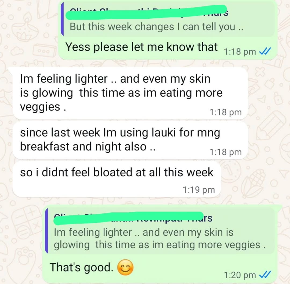Tap the redacted sender name in bottom quote
Viewport: 290px width, 284px height.
[x=129, y=218]
